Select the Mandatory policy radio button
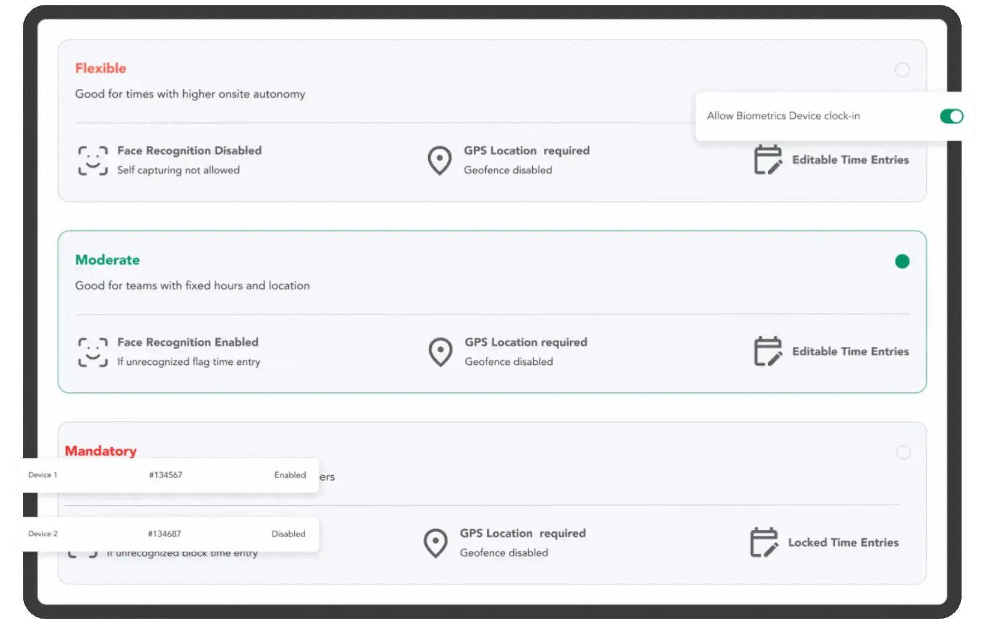 click(x=903, y=452)
